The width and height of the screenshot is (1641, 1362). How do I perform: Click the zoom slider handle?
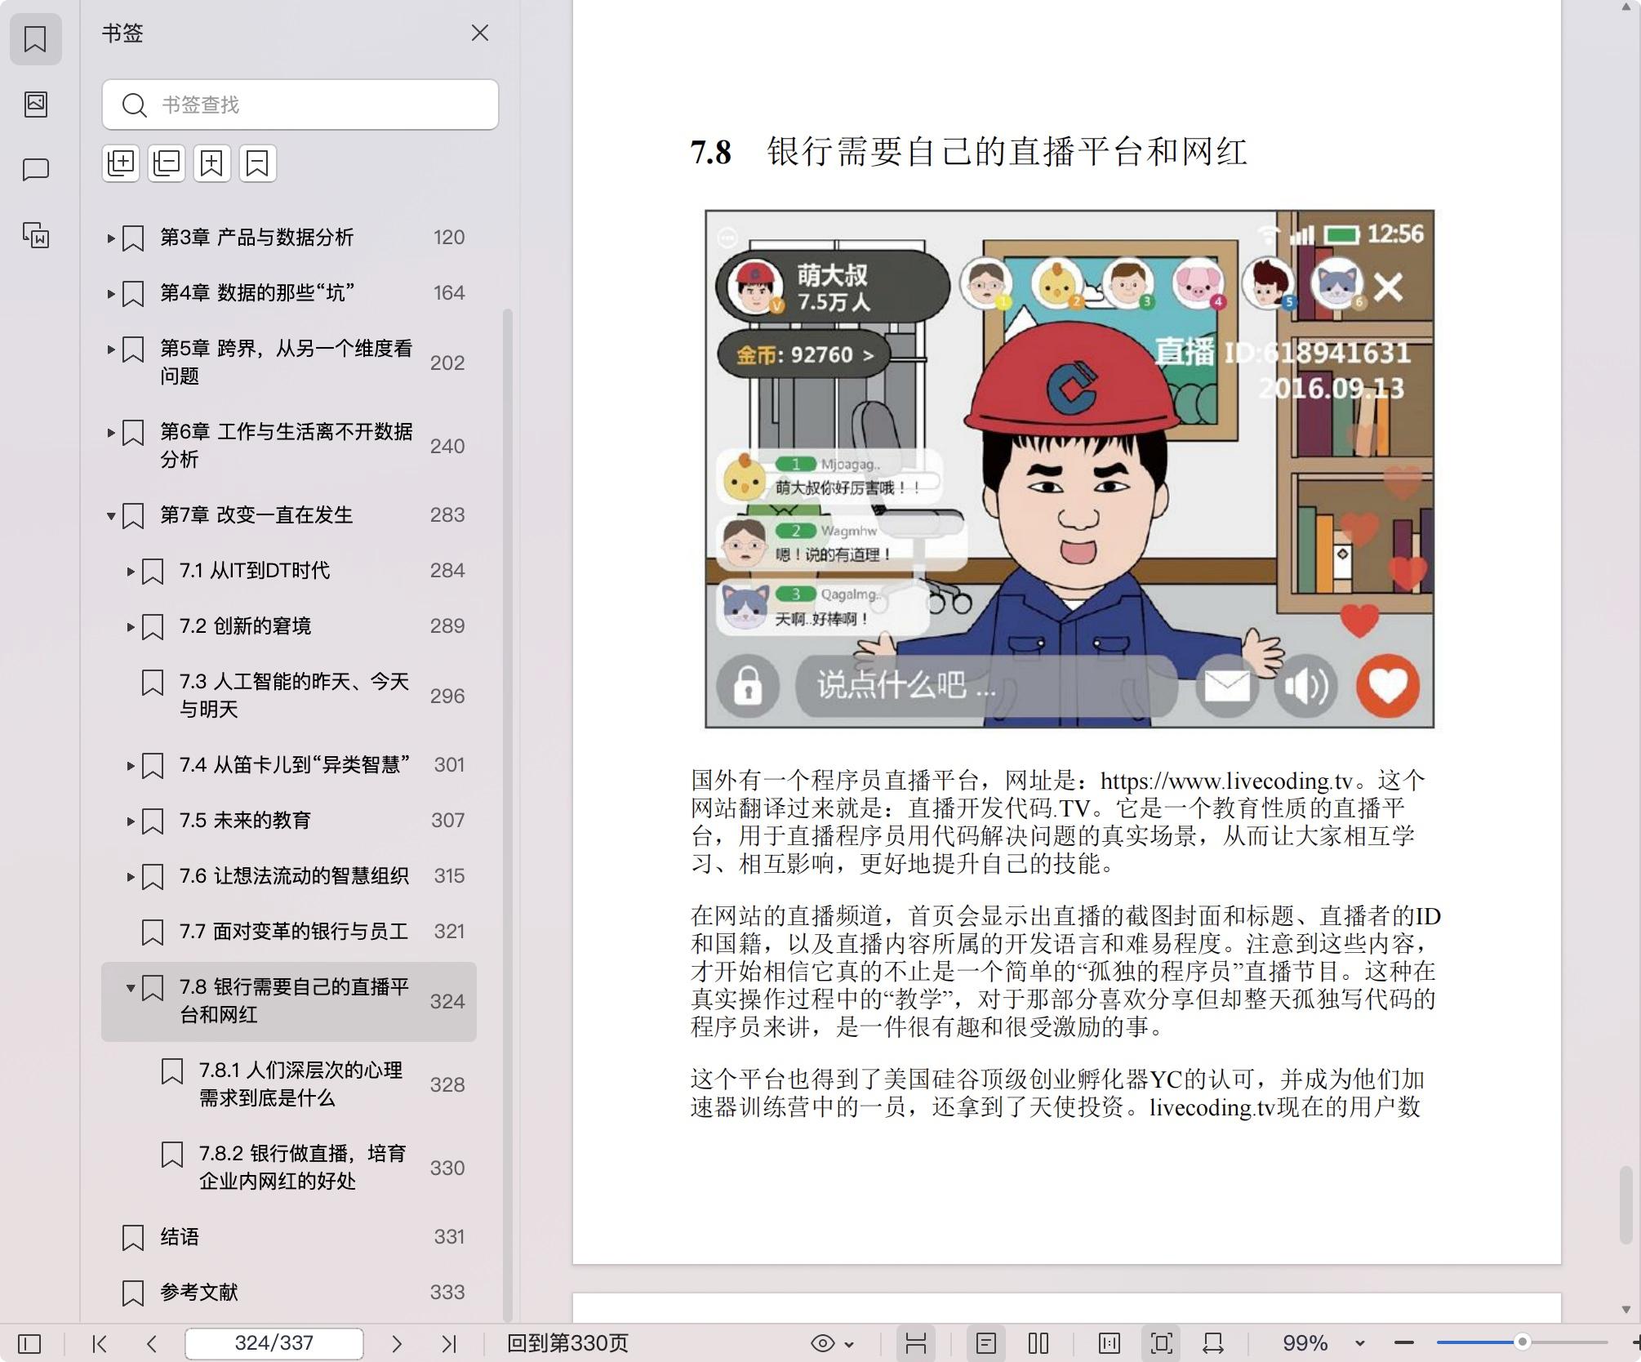(1522, 1342)
